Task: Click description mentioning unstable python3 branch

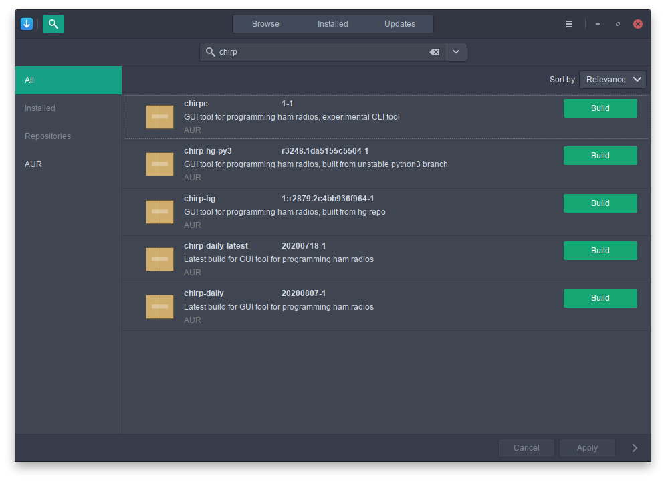Action: 316,164
